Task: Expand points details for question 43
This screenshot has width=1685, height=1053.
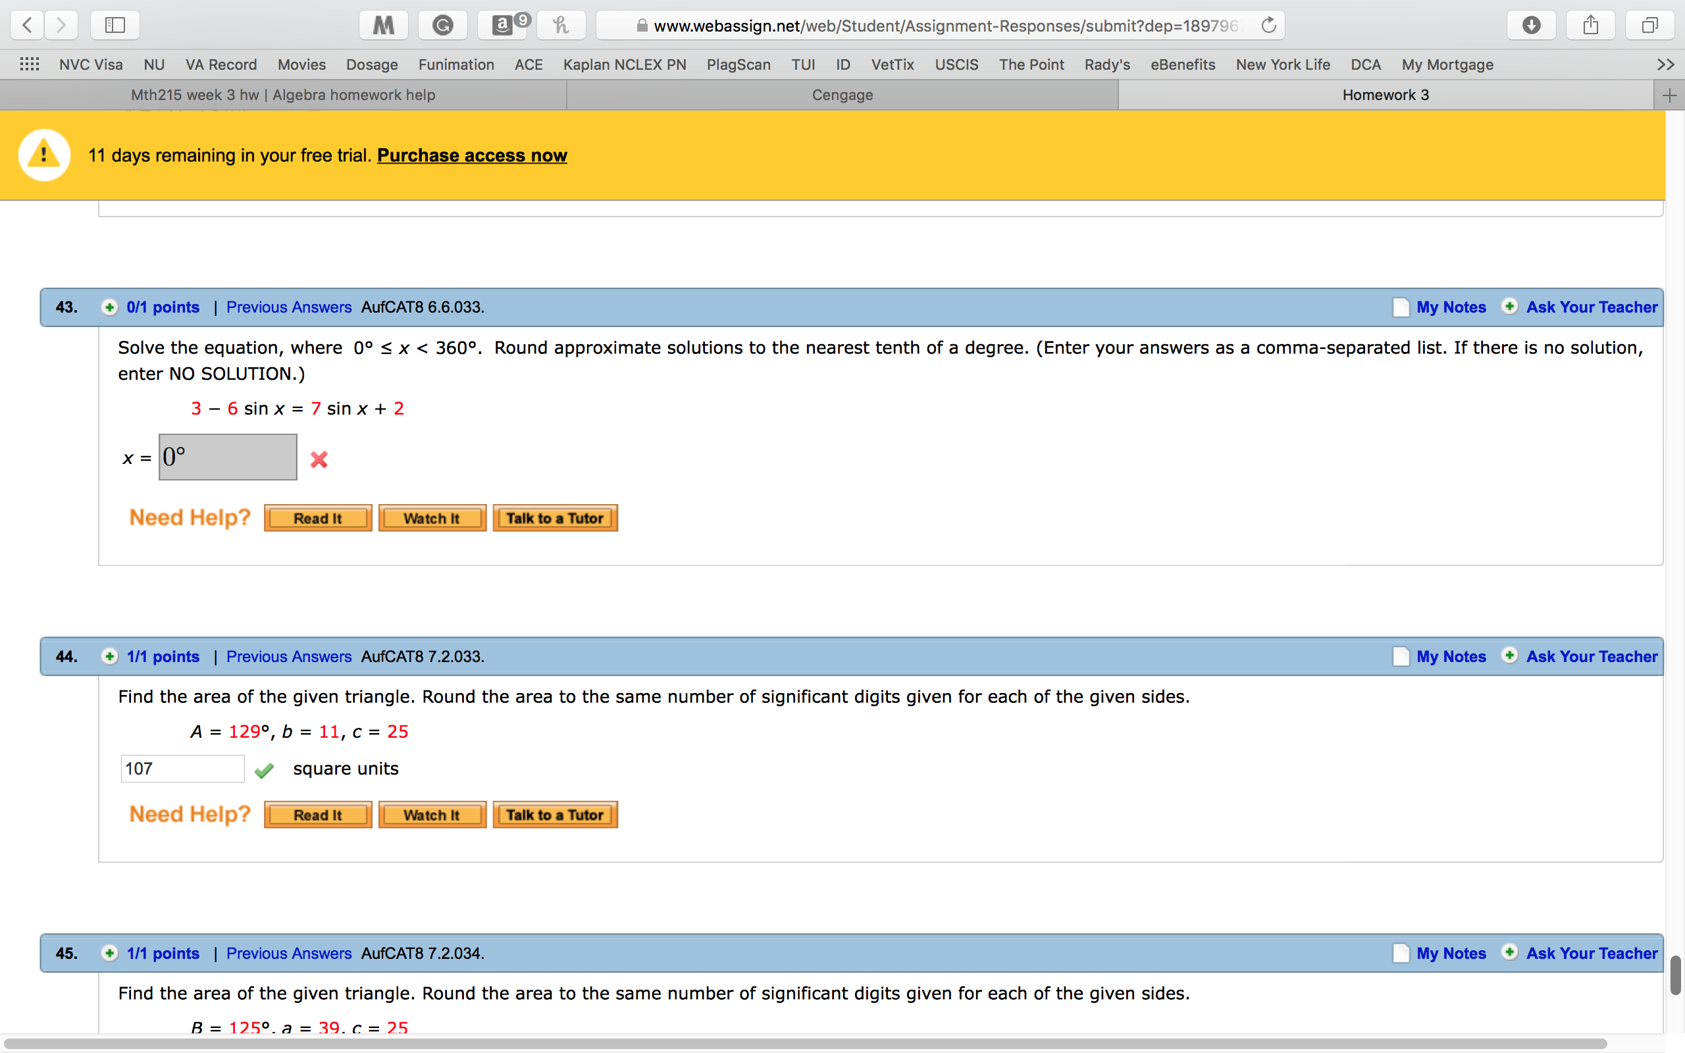Action: [109, 307]
